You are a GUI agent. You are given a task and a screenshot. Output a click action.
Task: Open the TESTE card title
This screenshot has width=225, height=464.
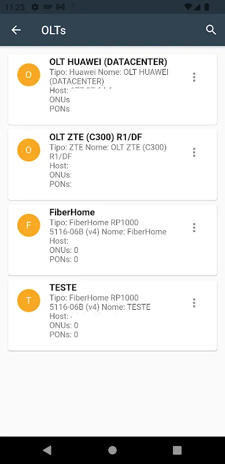pos(63,287)
